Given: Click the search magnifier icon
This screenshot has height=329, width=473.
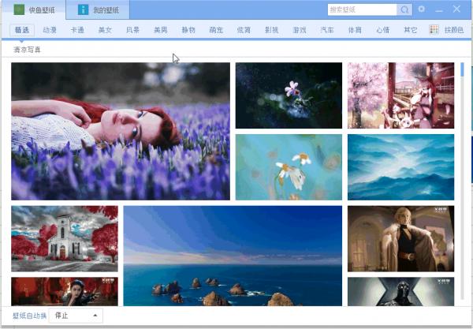Looking at the screenshot, I should point(404,9).
